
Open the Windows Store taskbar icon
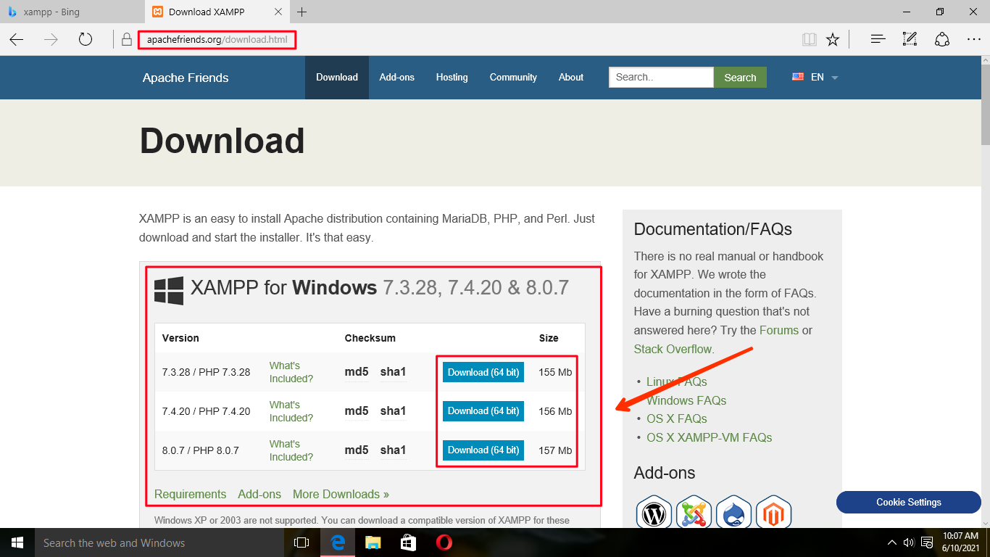click(408, 542)
